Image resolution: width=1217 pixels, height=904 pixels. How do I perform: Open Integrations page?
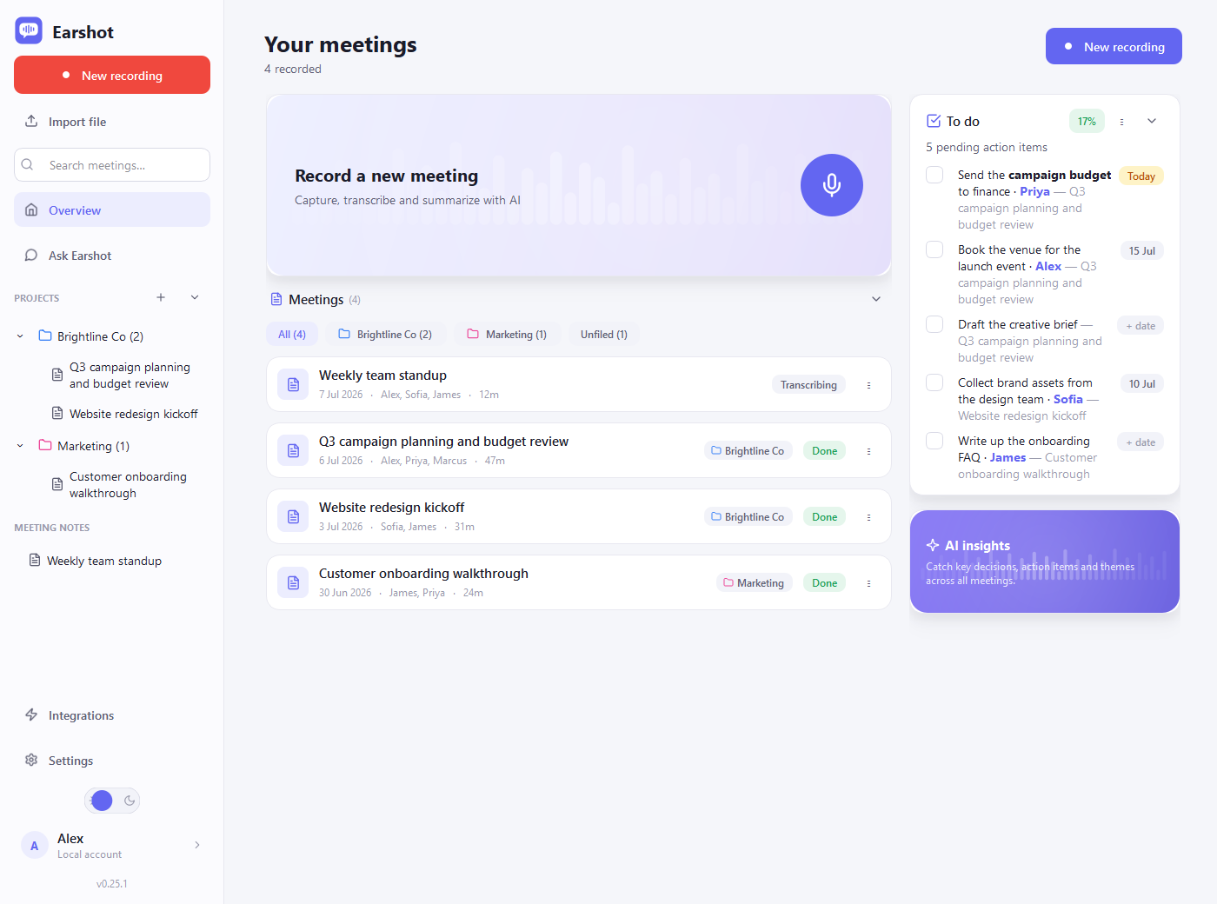[x=112, y=715]
